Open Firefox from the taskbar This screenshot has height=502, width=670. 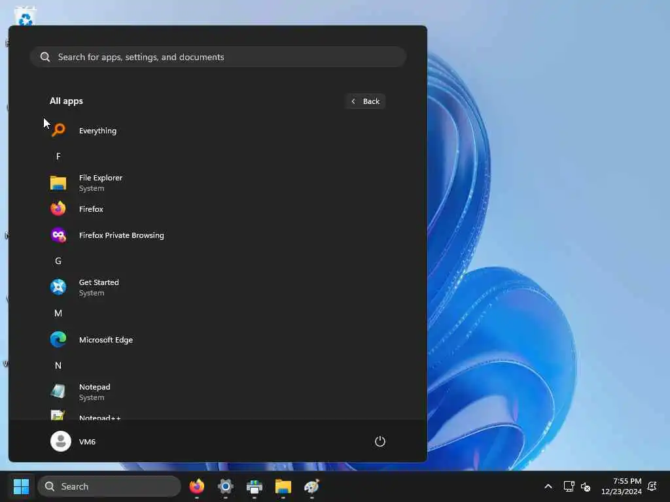coord(197,486)
